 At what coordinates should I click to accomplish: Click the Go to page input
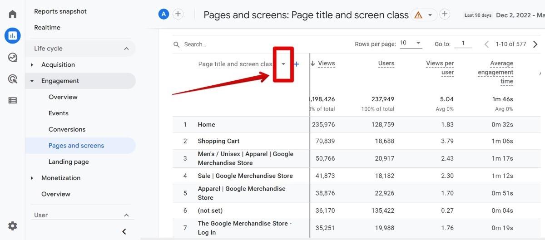(463, 44)
